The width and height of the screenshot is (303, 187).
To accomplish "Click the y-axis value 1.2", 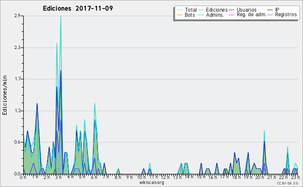I will pyautogui.click(x=17, y=111).
